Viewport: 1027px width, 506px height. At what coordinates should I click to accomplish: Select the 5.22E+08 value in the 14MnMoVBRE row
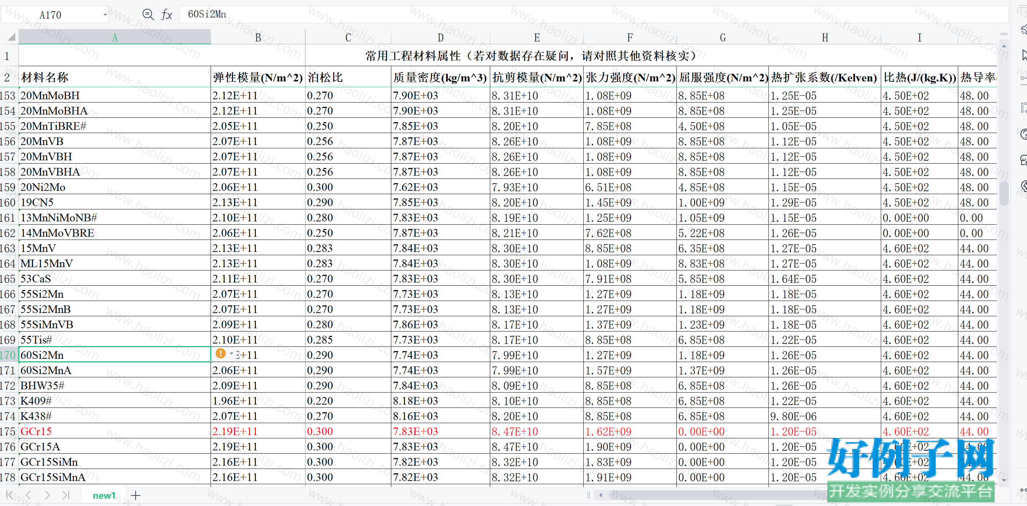pos(722,233)
